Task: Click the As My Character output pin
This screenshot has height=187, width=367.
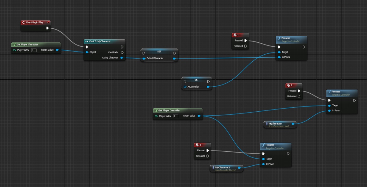Action: tap(122, 58)
